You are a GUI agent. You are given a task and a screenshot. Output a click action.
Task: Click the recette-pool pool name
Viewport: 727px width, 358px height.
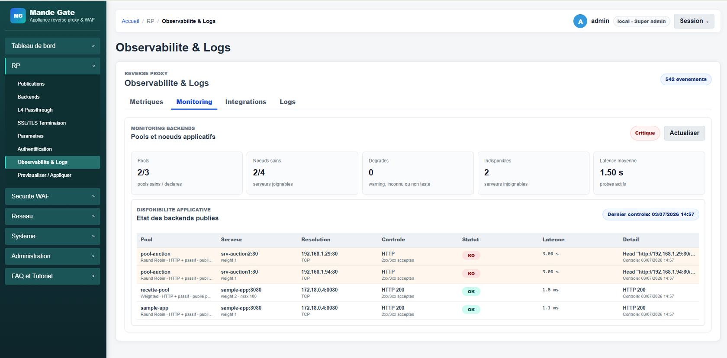click(x=155, y=290)
